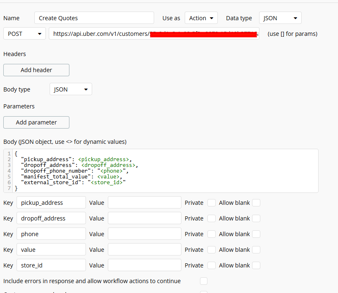Image resolution: width=338 pixels, height=293 pixels.
Task: Open the Data type JSON dropdown
Action: 280,18
